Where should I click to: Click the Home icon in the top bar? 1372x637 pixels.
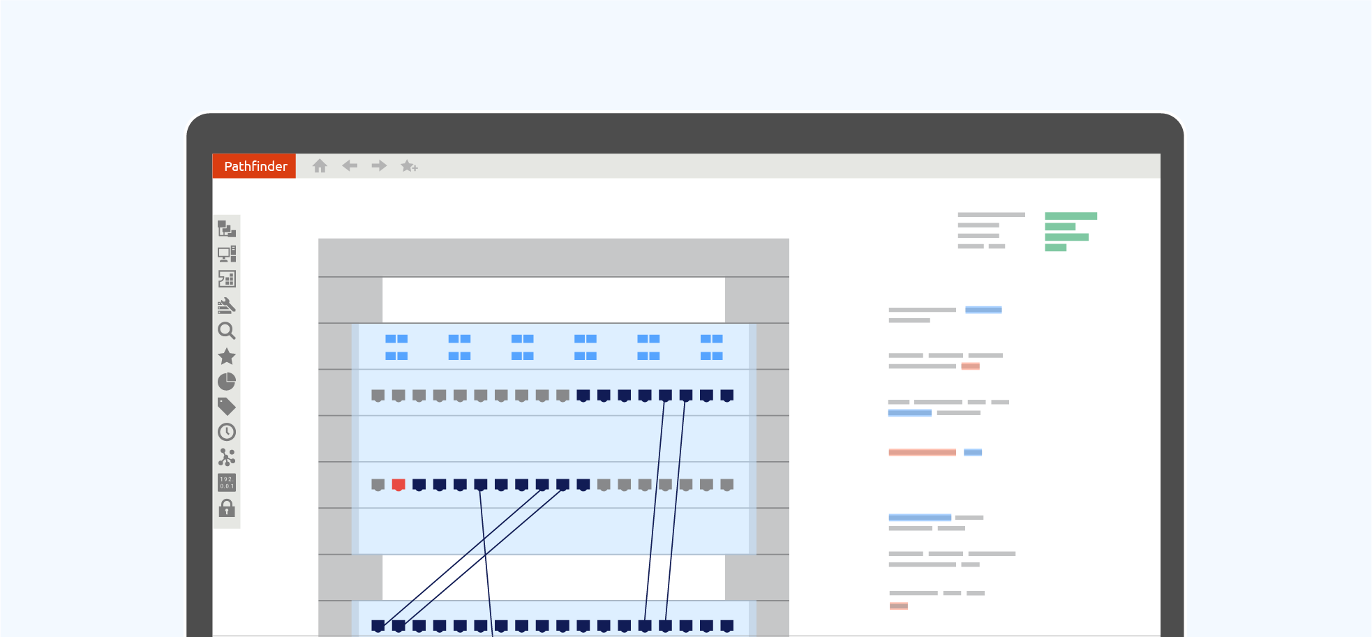(320, 166)
